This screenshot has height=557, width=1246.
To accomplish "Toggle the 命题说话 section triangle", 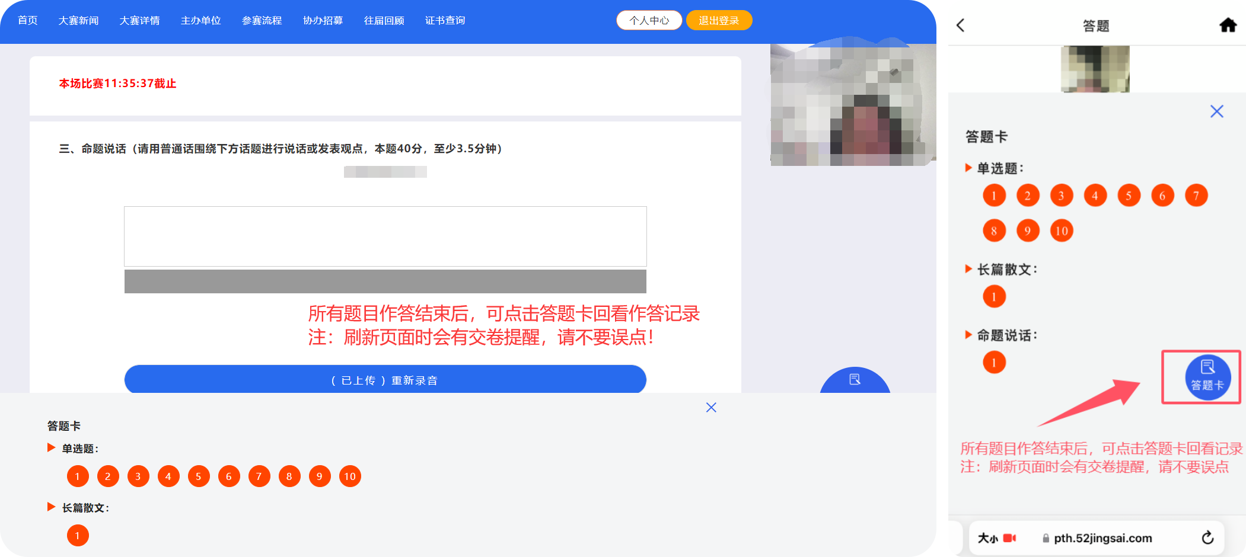I will pos(968,335).
